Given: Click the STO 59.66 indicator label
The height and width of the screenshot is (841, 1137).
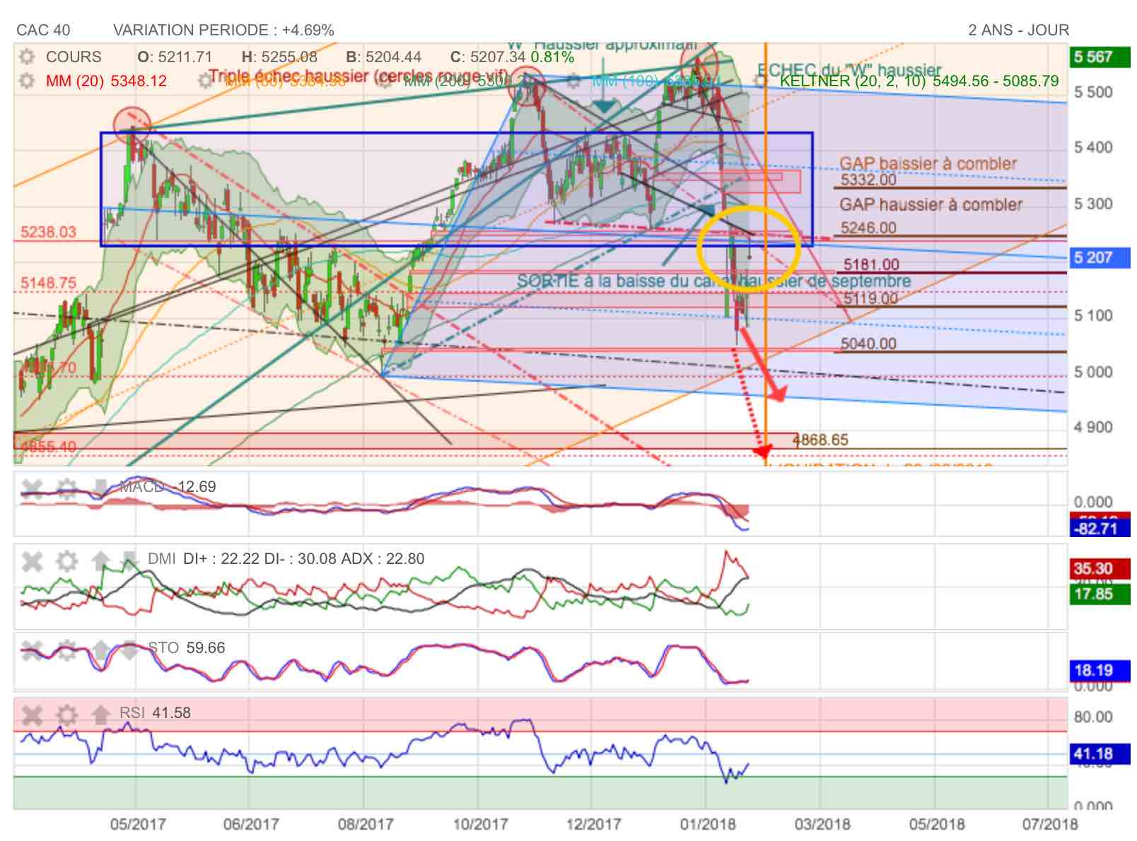Looking at the screenshot, I should (187, 647).
